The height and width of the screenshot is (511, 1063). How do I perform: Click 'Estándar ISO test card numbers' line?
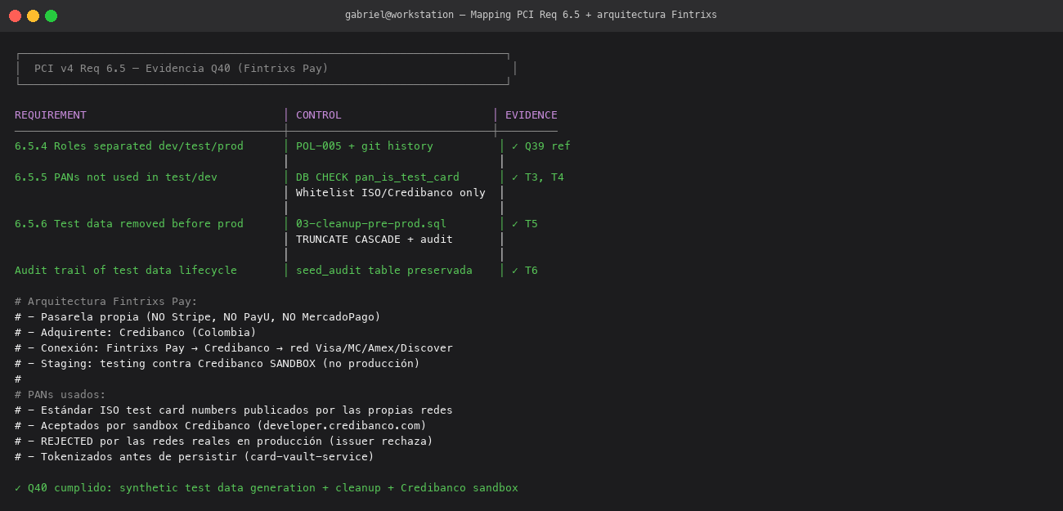(x=234, y=410)
